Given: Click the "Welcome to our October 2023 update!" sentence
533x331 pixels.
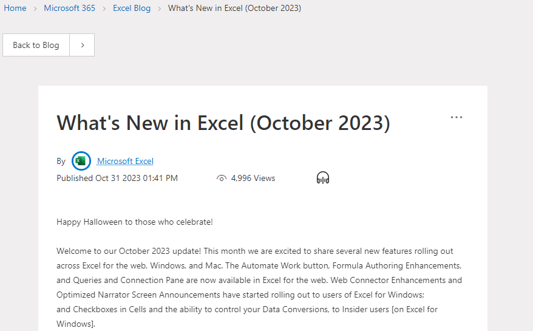Looking at the screenshot, I should pyautogui.click(x=129, y=251).
